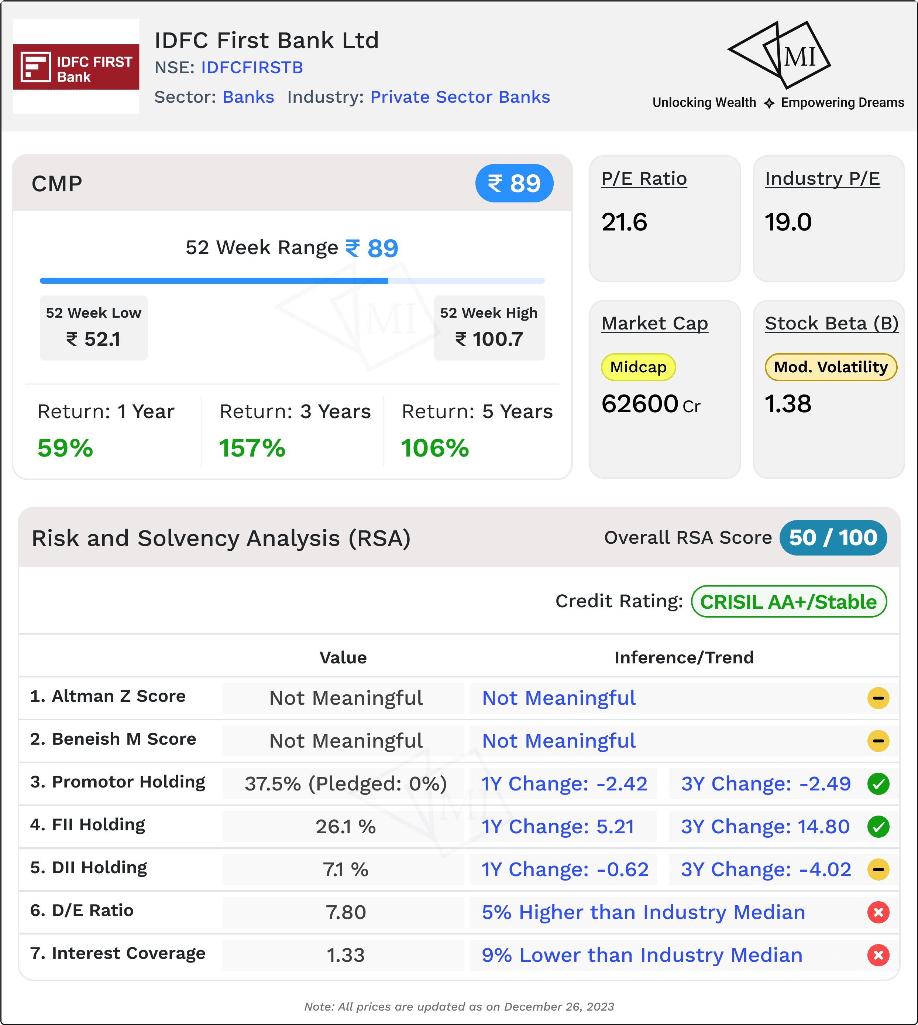Viewport: 918px width, 1025px height.
Task: Click '9% Lower than Industry Median' text
Action: point(642,955)
